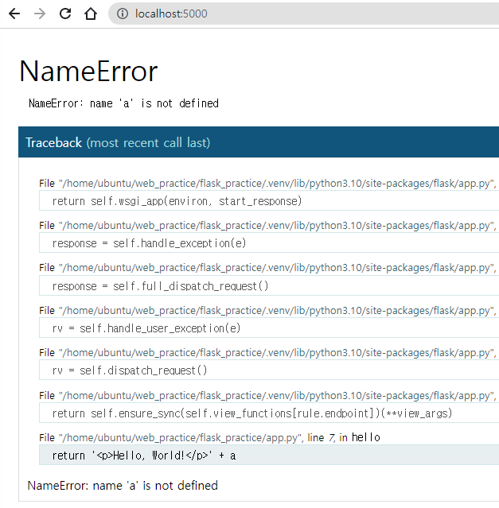The image size is (499, 508).
Task: Focus the localhost:5000 address bar
Action: pyautogui.click(x=304, y=14)
